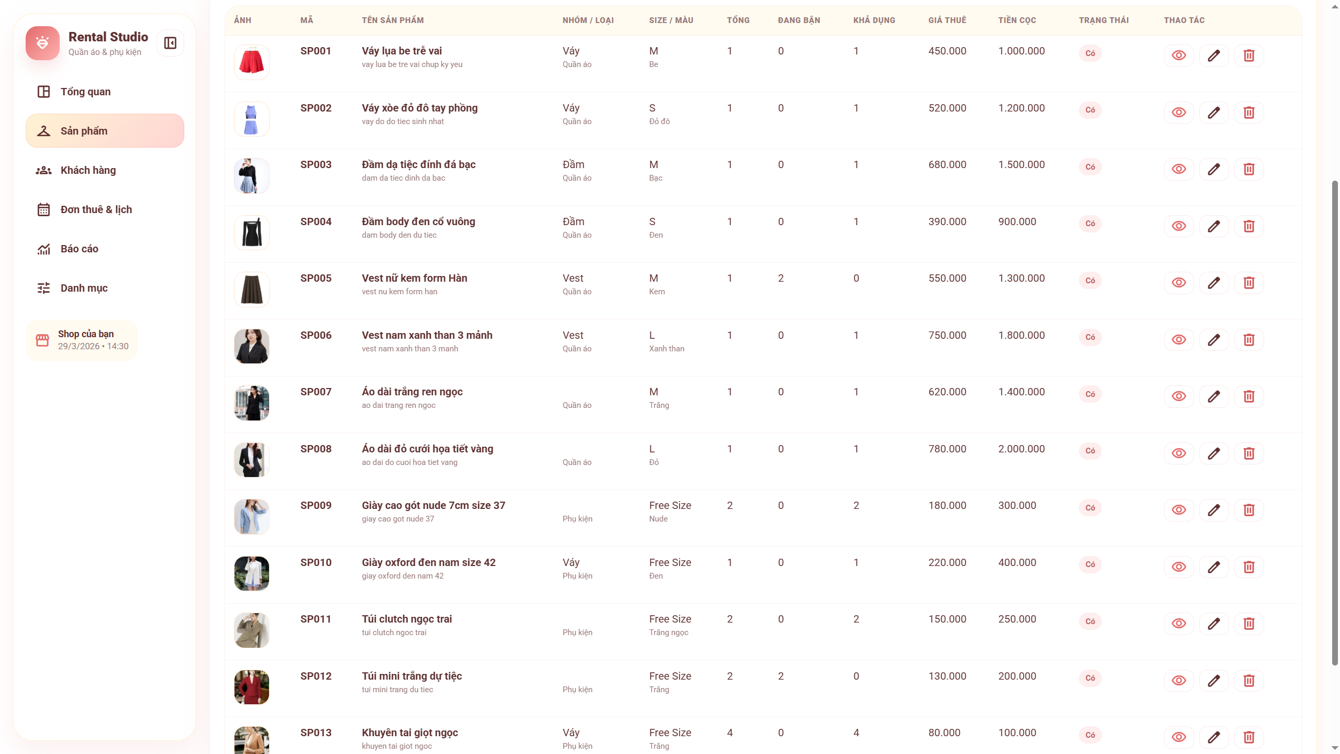View details of product SP002
The width and height of the screenshot is (1340, 754).
click(x=1179, y=113)
